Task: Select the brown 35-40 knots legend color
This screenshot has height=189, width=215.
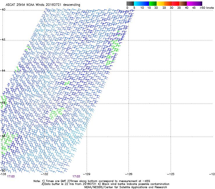Action: 183,3
